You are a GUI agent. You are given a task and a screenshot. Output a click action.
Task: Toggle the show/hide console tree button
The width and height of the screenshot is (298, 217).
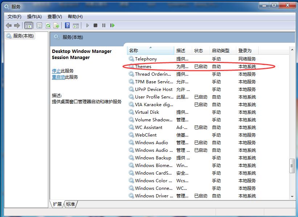28,25
